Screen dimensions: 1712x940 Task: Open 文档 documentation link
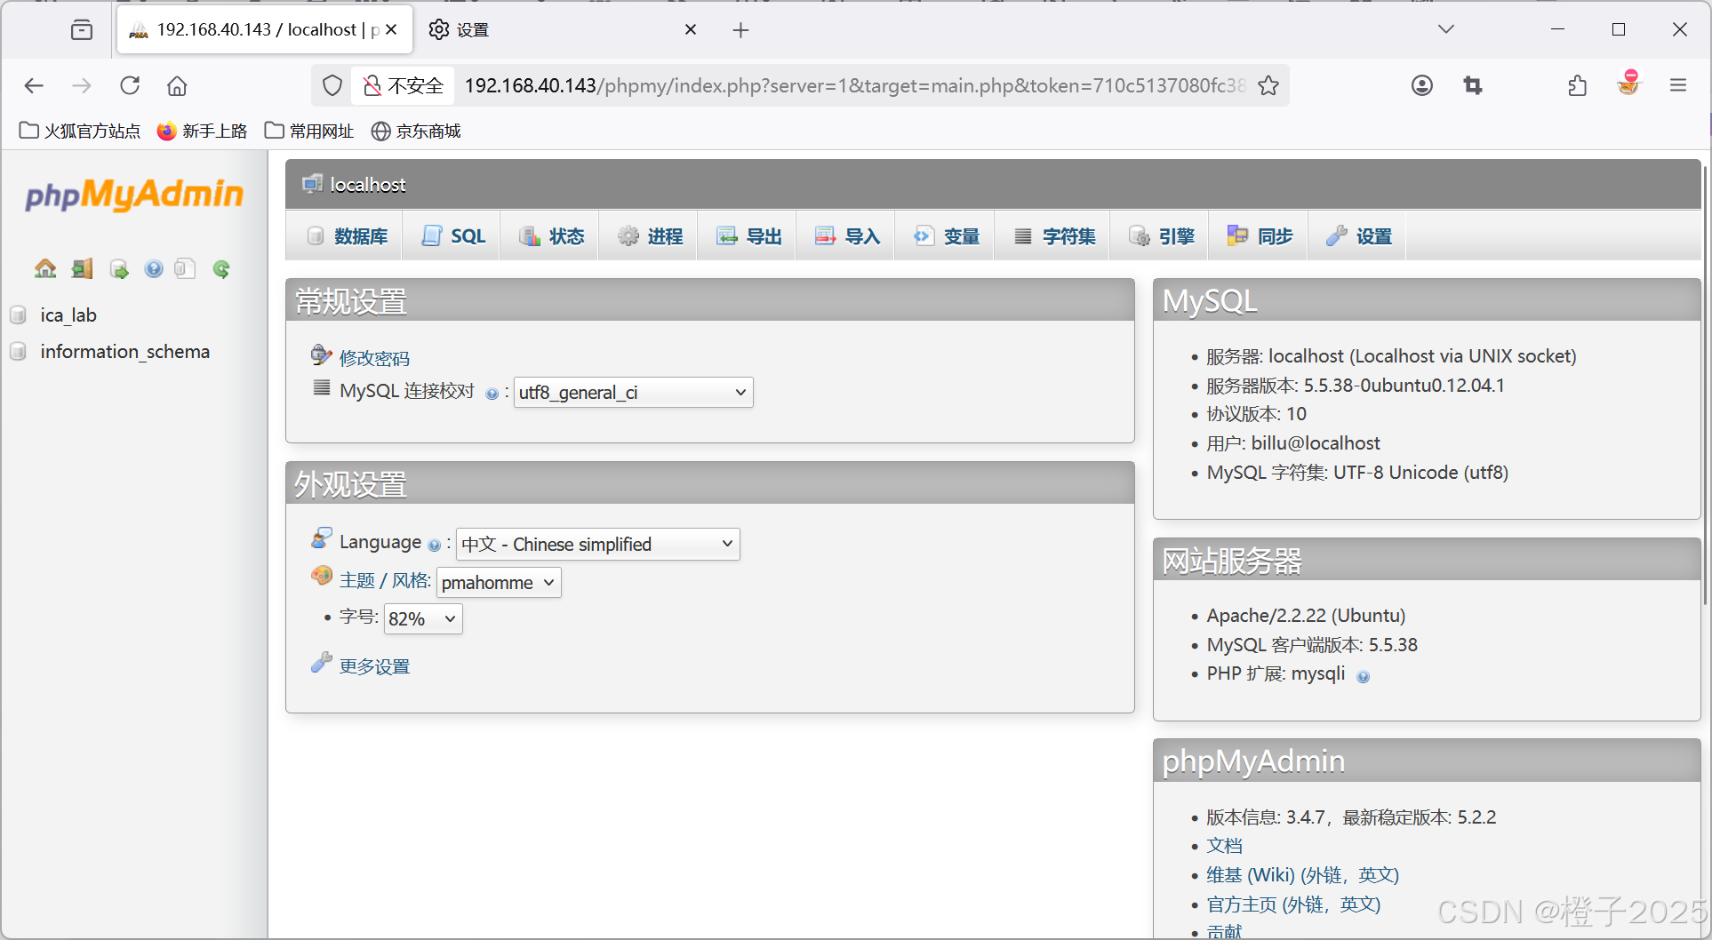(1225, 846)
